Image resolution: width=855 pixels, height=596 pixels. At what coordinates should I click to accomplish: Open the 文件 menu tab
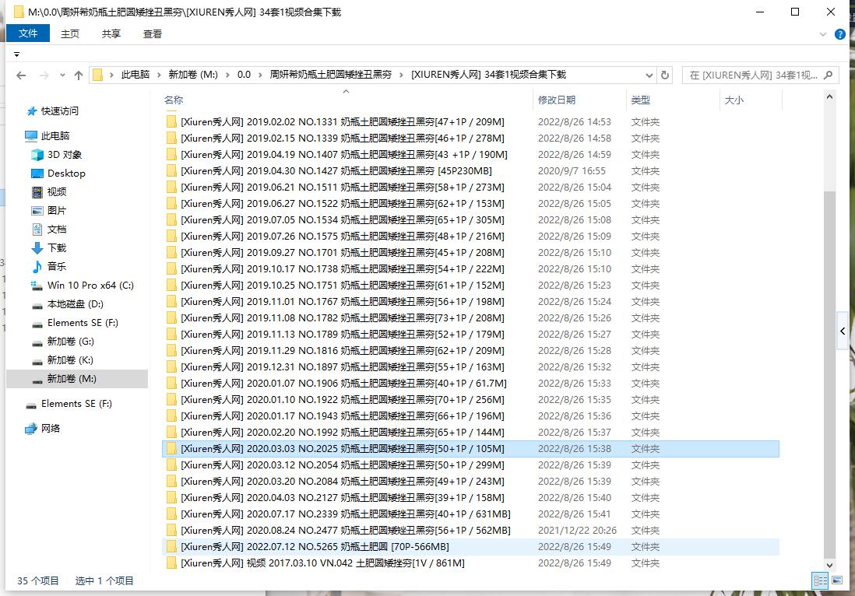(28, 33)
